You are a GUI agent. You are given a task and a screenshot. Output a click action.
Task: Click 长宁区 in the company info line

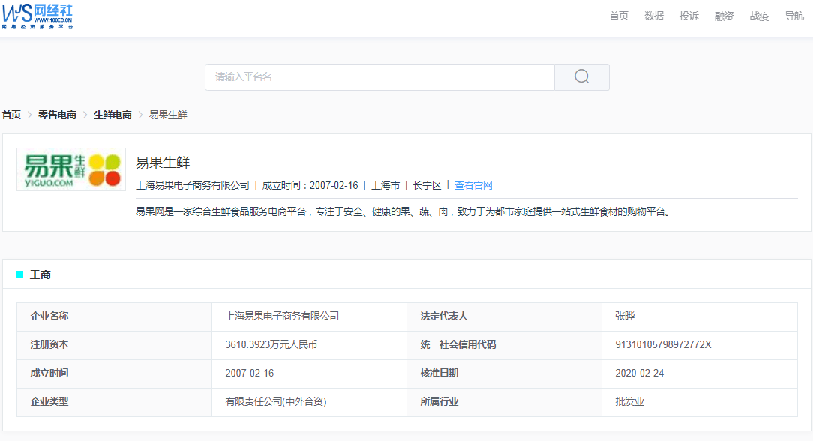[x=427, y=185]
